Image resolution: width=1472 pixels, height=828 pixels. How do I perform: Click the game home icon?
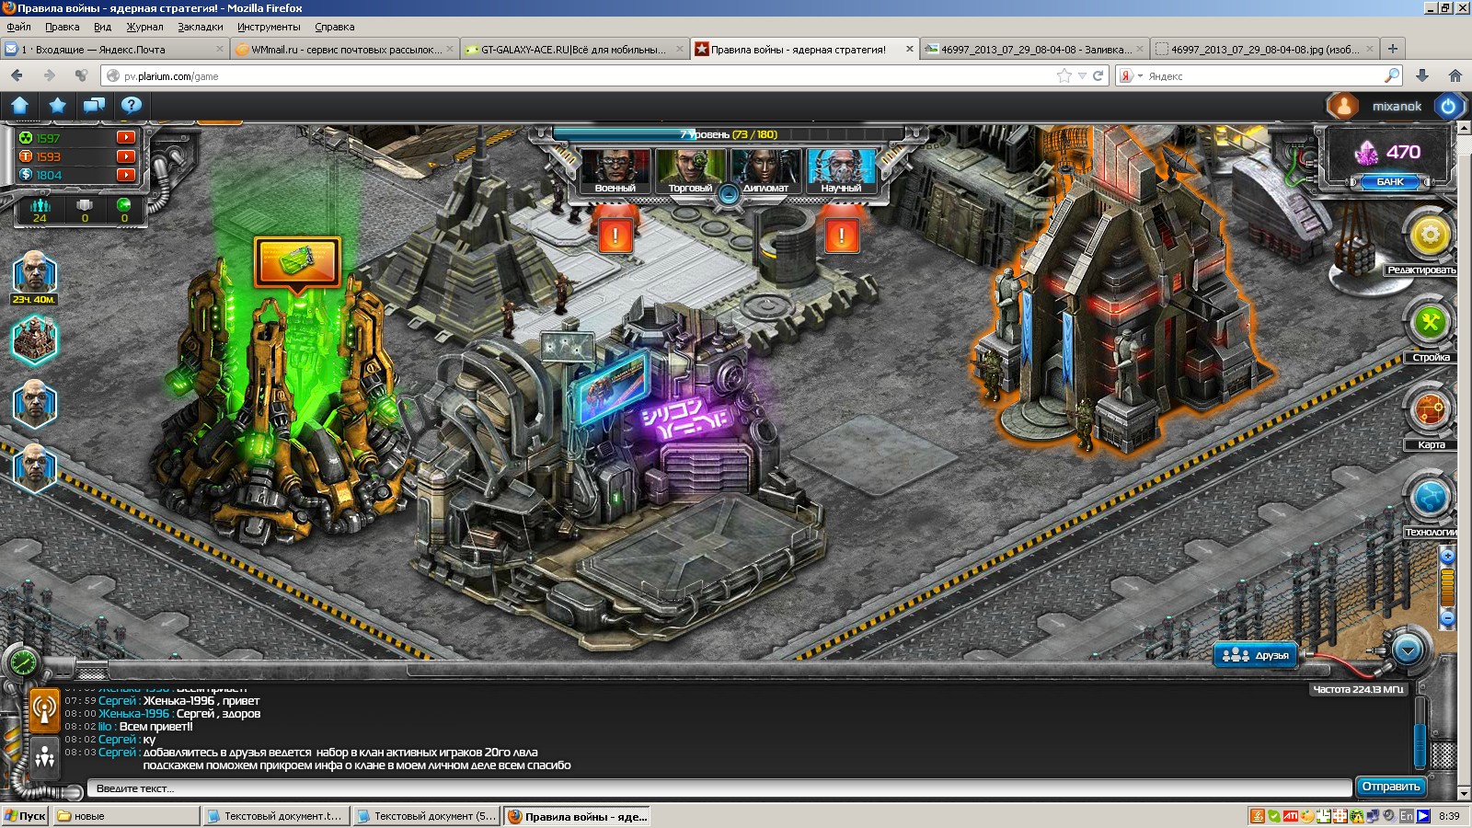click(x=20, y=106)
